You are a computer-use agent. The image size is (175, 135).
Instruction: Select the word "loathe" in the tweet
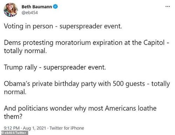coord(147,108)
